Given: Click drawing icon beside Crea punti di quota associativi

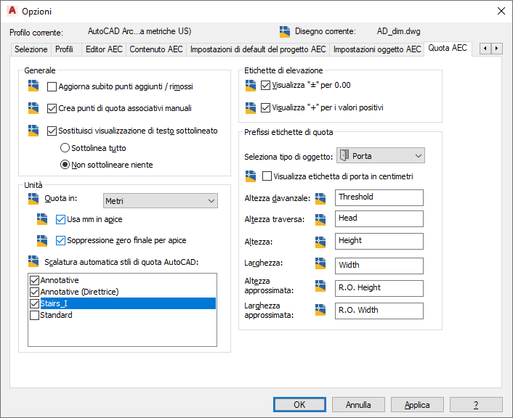Looking at the screenshot, I should coord(33,108).
